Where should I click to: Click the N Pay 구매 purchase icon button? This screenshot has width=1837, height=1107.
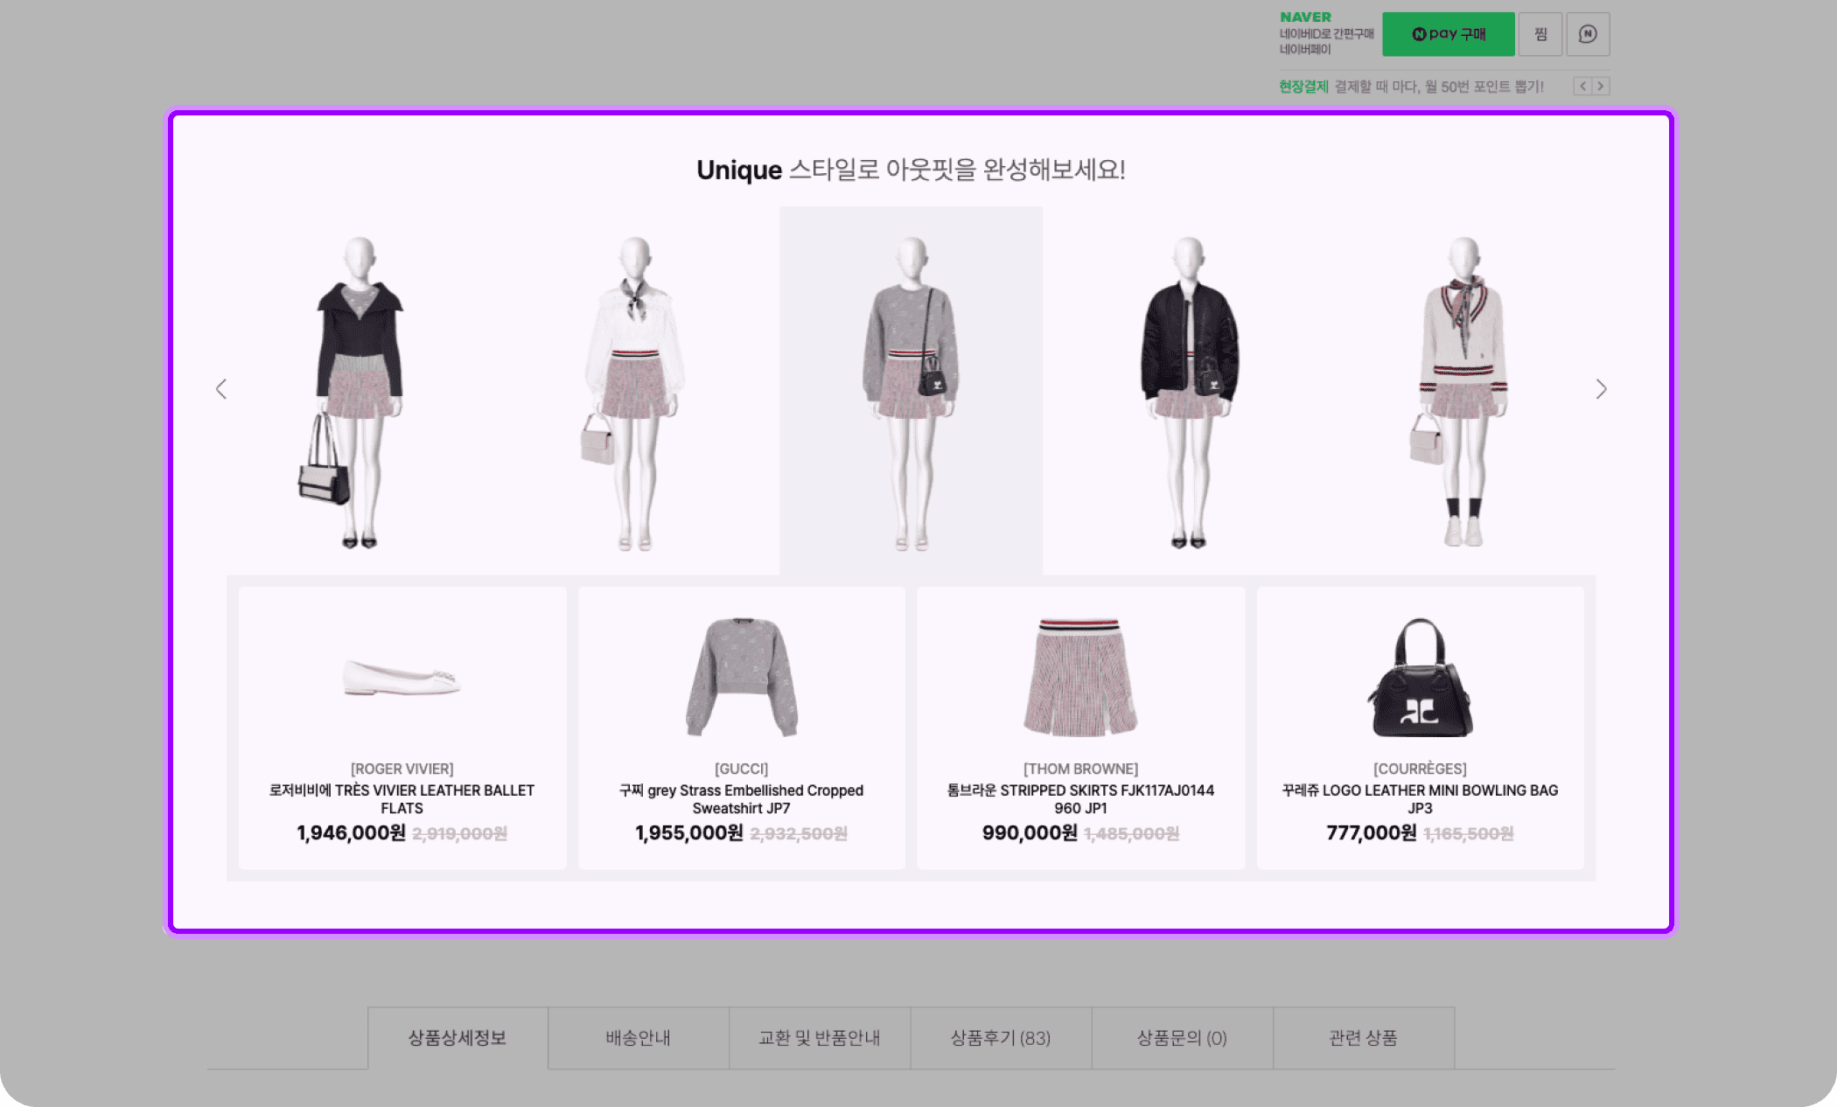pos(1447,33)
